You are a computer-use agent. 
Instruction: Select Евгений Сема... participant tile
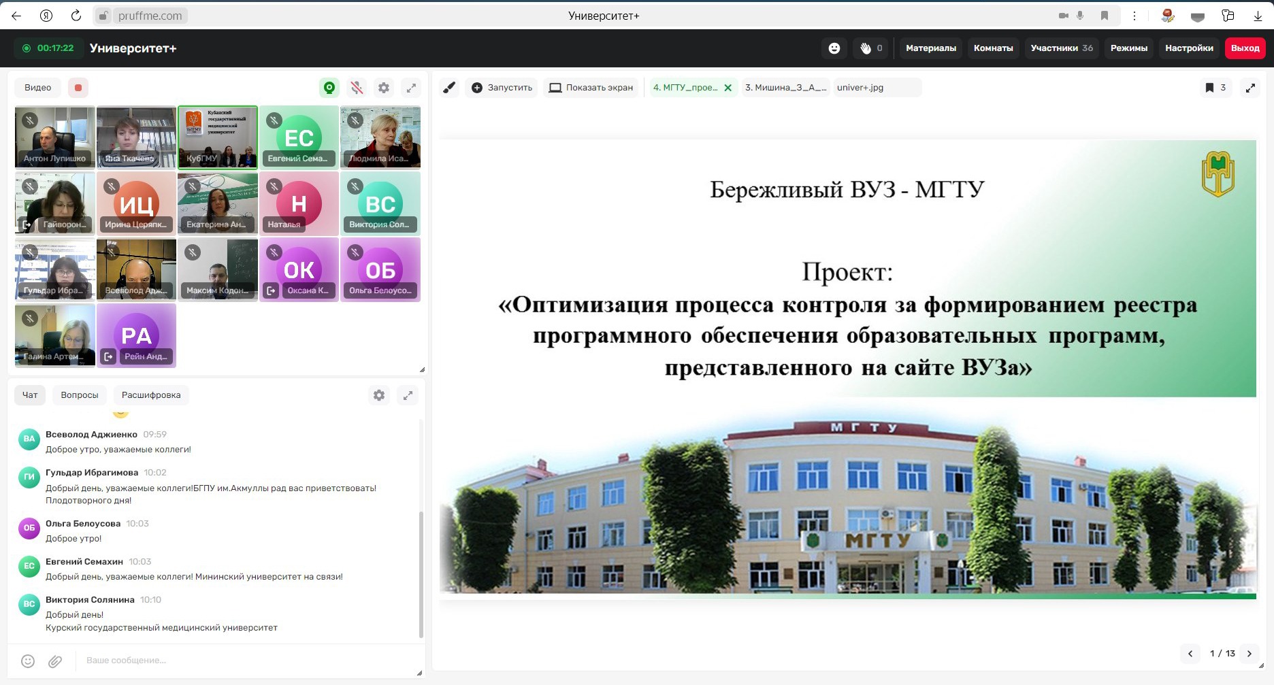click(299, 137)
